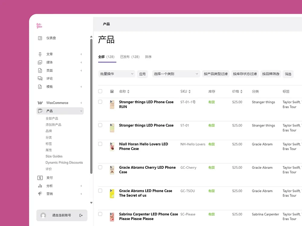This screenshot has width=302, height=226.
Task: Click the dollar-sign 支付 payment icon
Action: [x=40, y=178]
